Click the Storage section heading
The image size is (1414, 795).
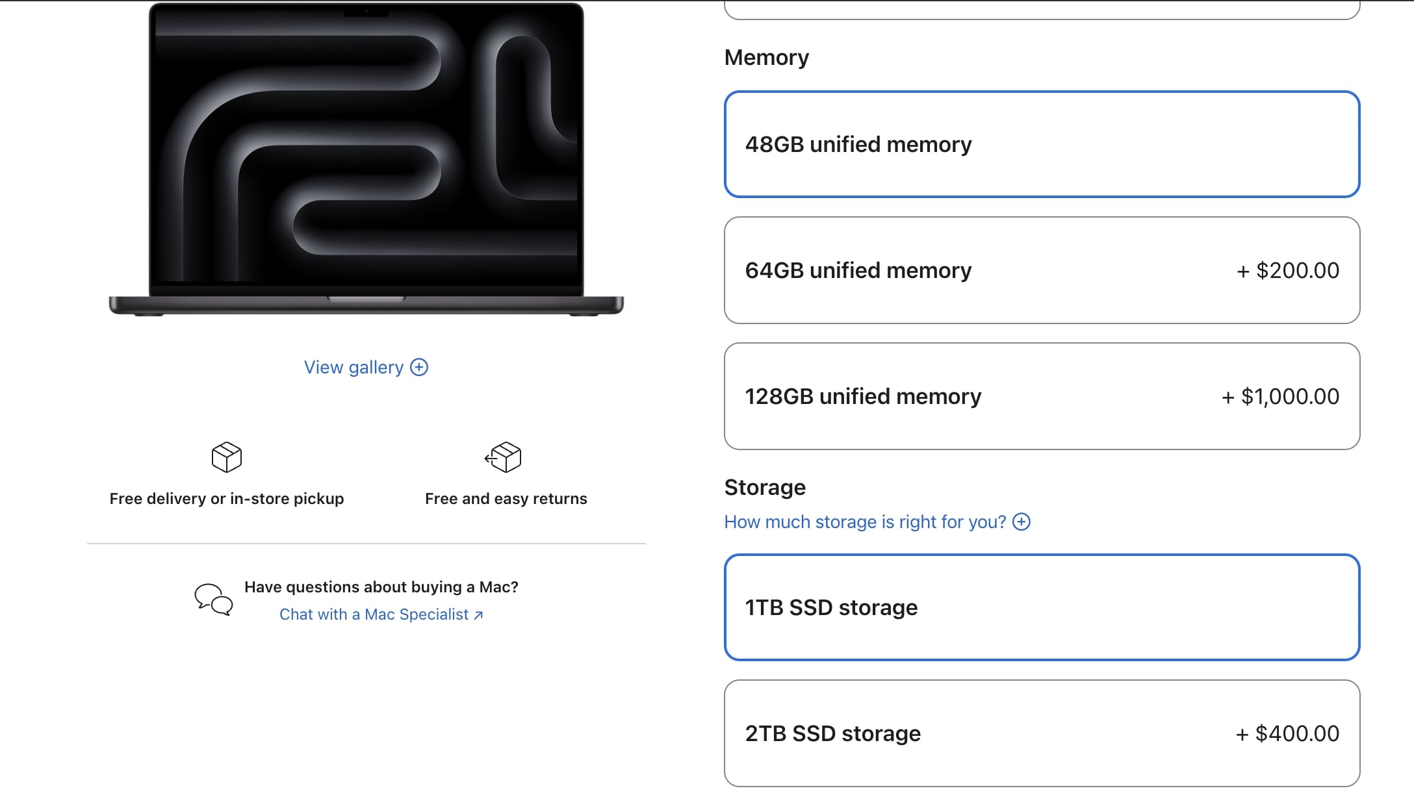(765, 487)
